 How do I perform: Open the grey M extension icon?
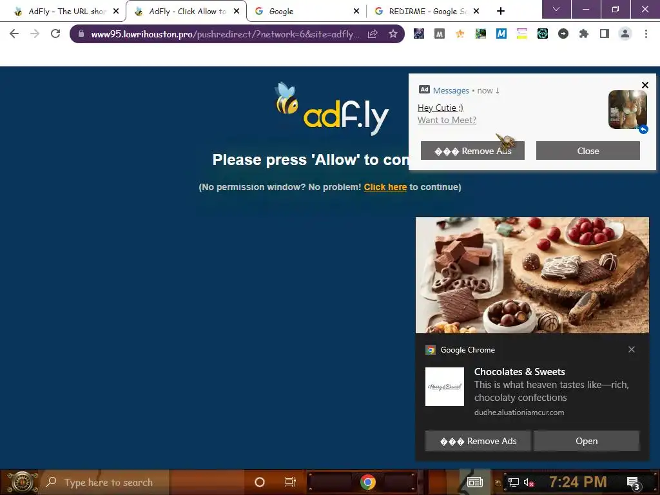tap(440, 34)
